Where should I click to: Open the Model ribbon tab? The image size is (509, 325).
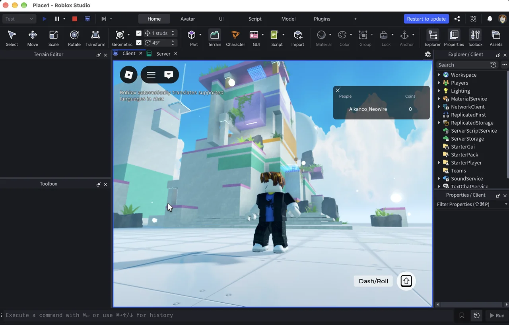tap(288, 19)
